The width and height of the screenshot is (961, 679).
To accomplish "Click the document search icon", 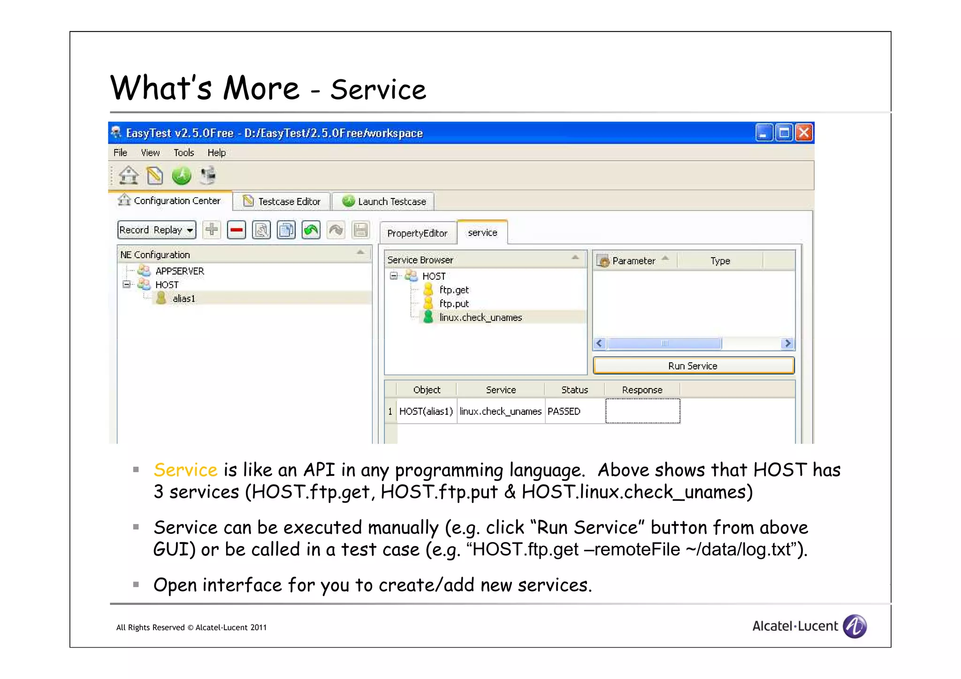I will coord(261,230).
